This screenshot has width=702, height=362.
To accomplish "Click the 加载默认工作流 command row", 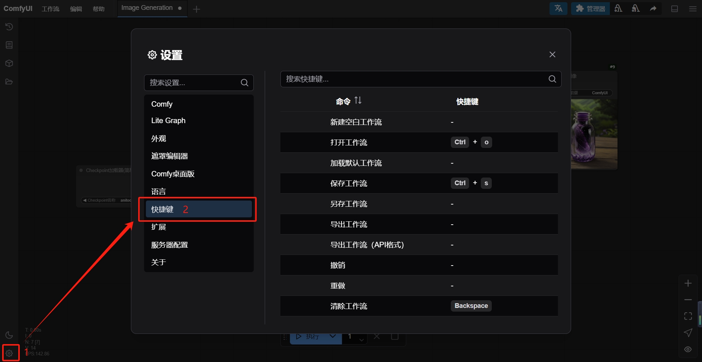I will pos(419,163).
